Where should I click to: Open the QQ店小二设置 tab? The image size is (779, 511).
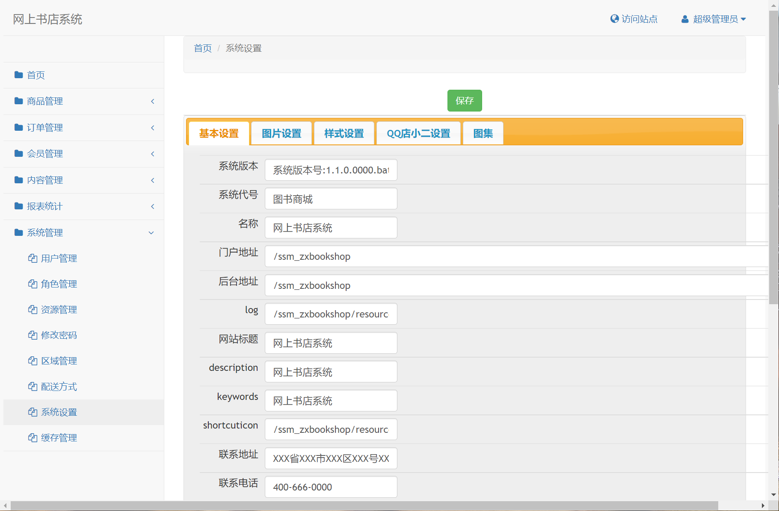[x=418, y=133]
